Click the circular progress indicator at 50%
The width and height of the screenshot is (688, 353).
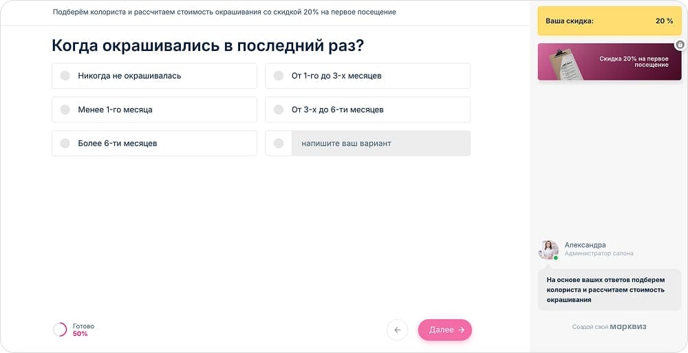[60, 330]
